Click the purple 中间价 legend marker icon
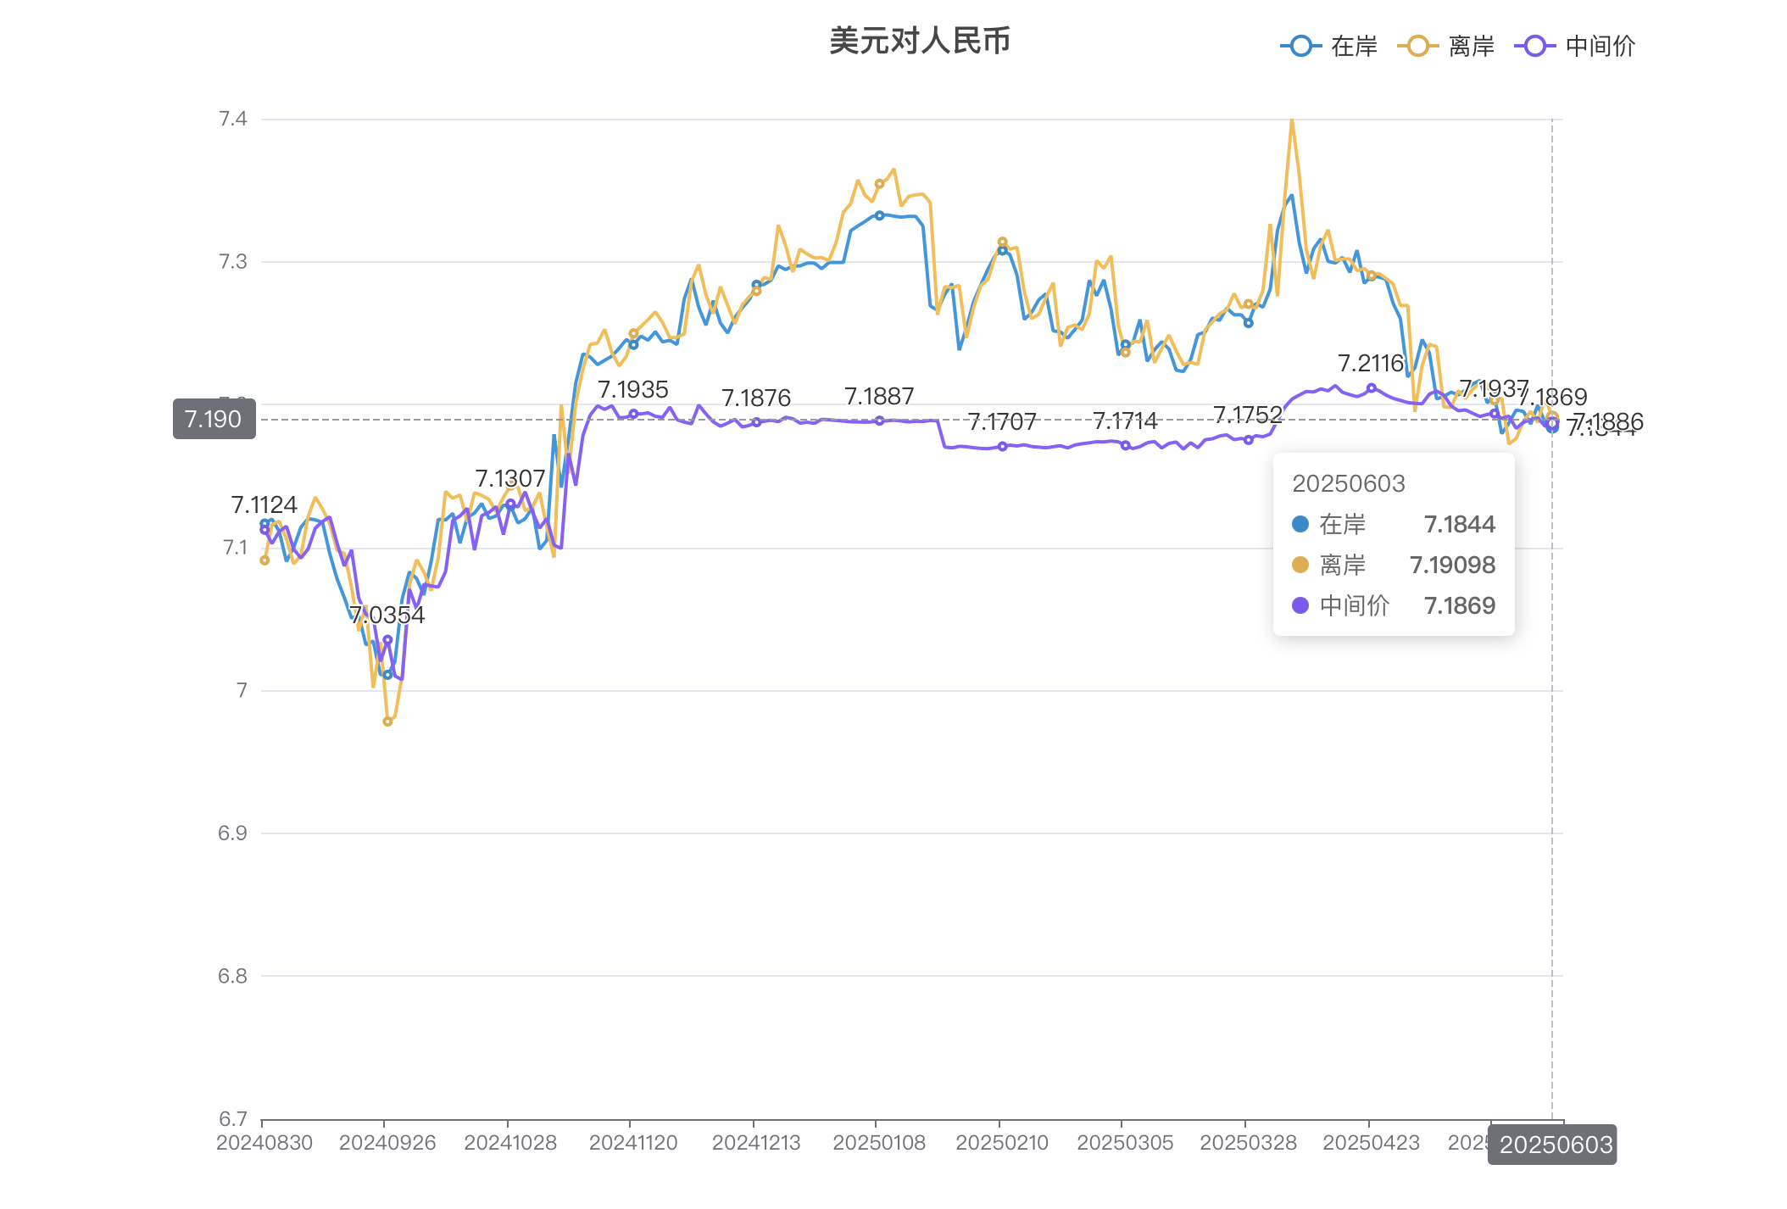1787x1209 pixels. tap(1534, 46)
